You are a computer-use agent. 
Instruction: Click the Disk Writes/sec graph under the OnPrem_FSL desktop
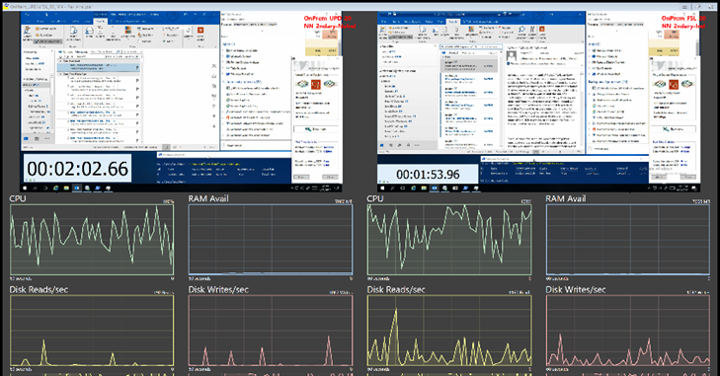click(x=628, y=331)
